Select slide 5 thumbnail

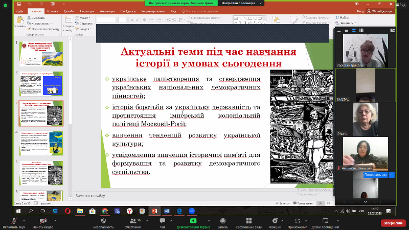click(x=41, y=173)
